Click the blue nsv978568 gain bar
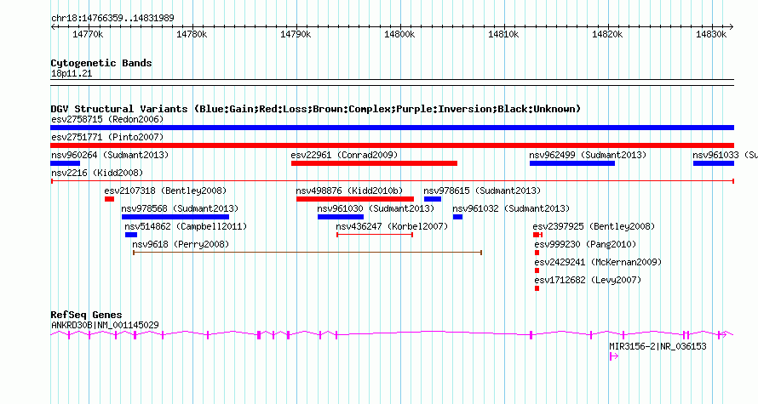 click(x=175, y=217)
